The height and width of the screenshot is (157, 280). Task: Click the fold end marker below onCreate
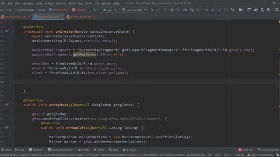click(13, 91)
